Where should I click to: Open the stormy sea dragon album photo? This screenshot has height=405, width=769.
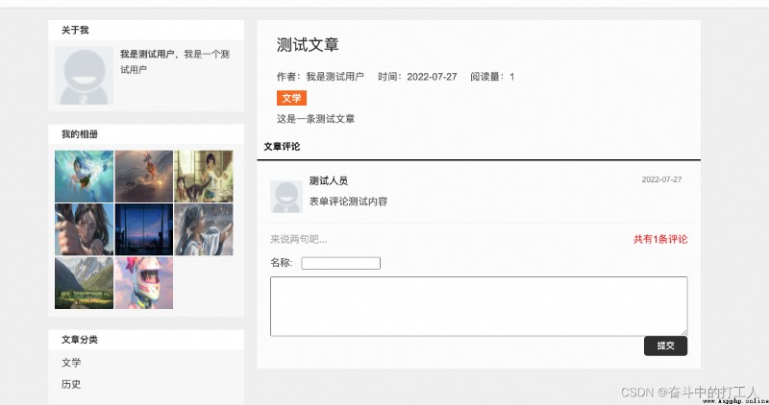(143, 177)
